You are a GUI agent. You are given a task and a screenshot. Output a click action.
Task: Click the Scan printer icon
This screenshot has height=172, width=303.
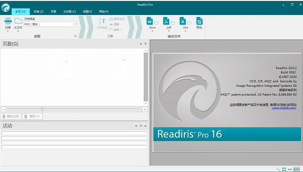pyautogui.click(x=8, y=21)
